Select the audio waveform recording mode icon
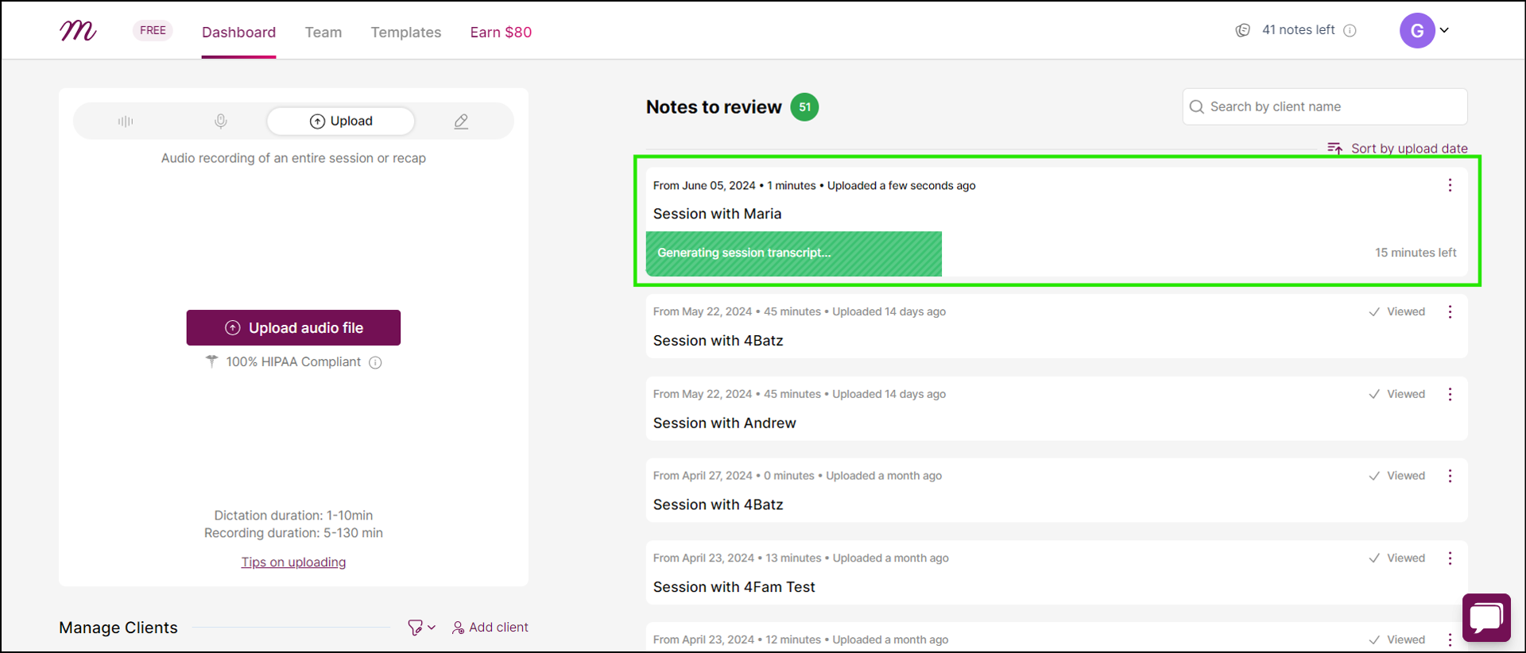The width and height of the screenshot is (1526, 653). 126,121
